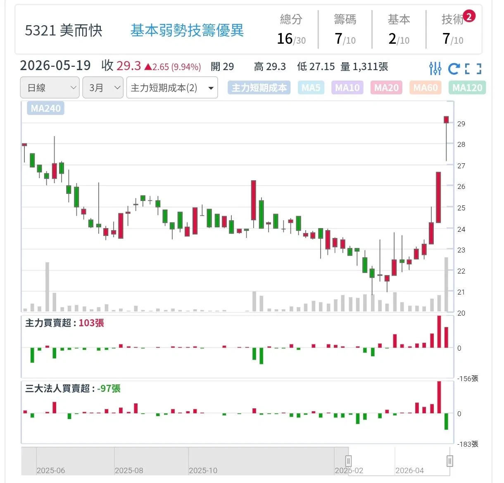Click the right handle of the date range slider
The image size is (504, 483).
(x=450, y=461)
